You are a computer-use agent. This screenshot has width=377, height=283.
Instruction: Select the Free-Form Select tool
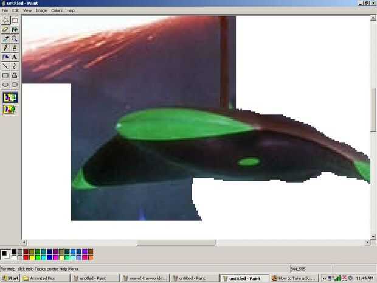point(5,20)
